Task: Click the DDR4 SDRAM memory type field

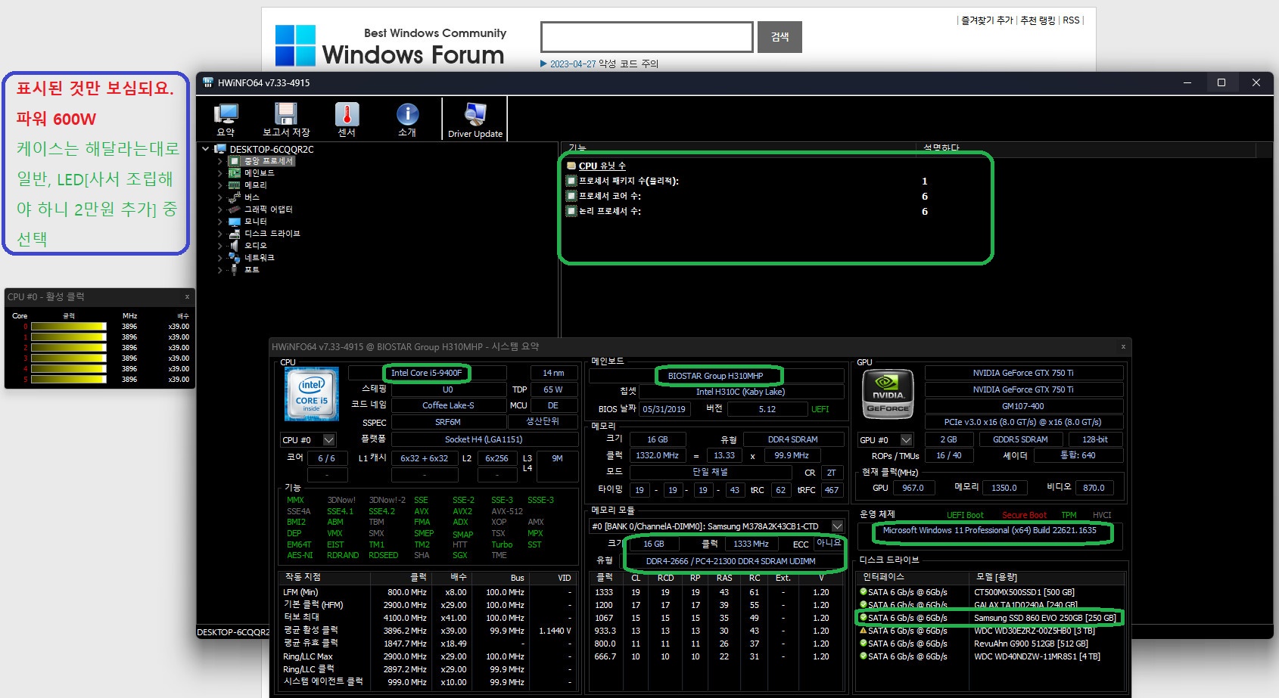Action: 793,439
